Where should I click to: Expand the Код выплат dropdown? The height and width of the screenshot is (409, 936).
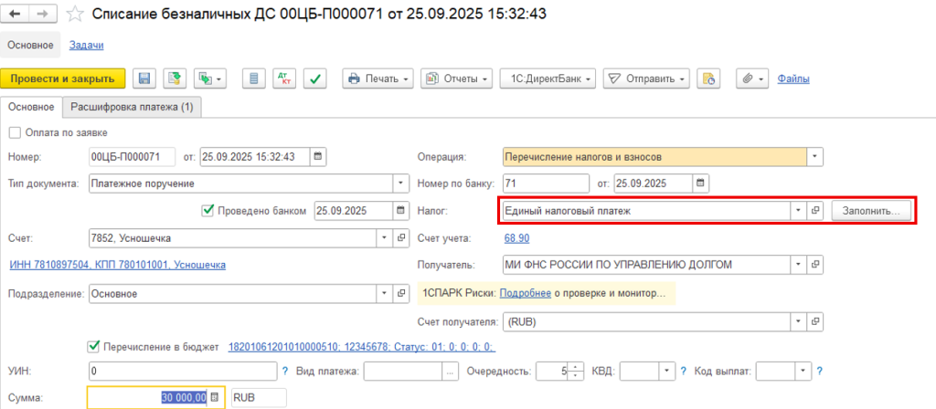click(803, 371)
